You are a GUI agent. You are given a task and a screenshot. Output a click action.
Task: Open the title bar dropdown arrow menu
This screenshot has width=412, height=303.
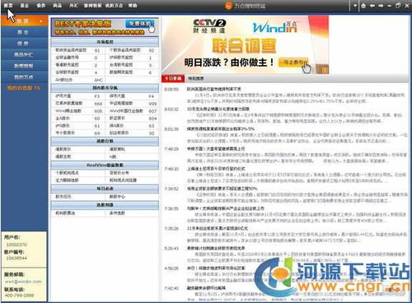click(x=355, y=6)
